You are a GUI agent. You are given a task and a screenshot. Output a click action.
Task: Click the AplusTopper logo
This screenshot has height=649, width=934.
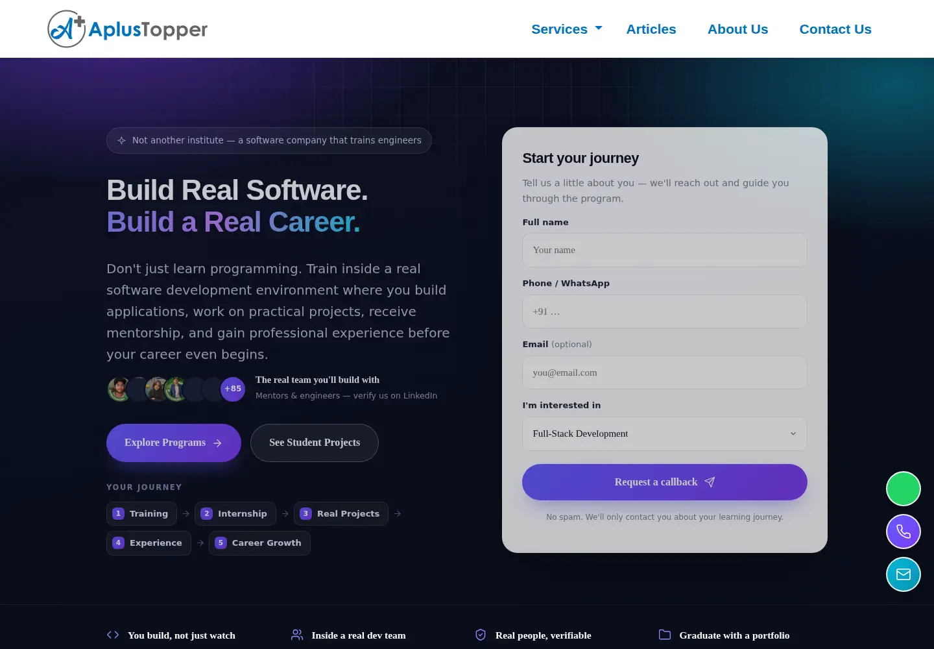click(128, 29)
